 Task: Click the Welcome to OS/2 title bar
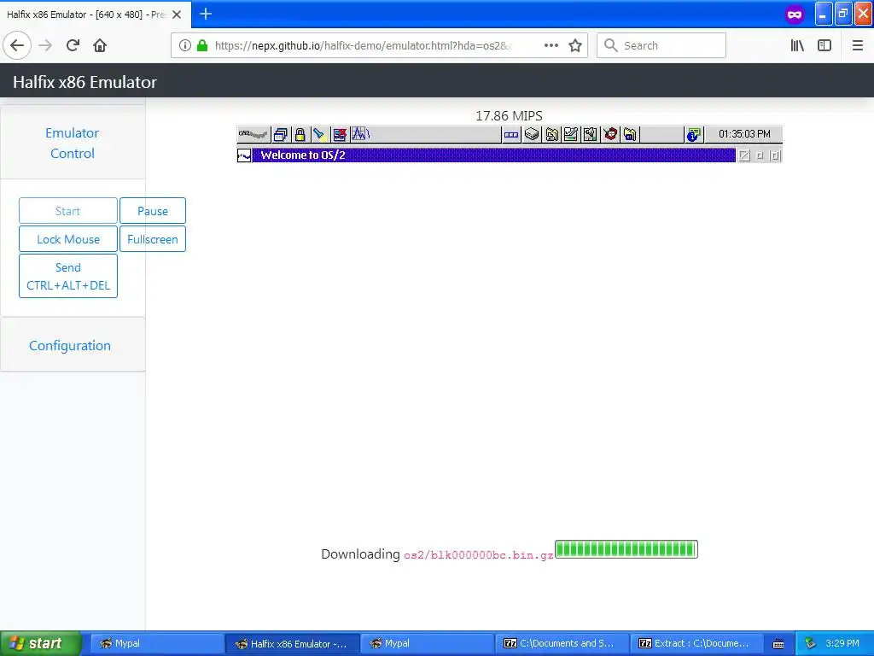494,155
